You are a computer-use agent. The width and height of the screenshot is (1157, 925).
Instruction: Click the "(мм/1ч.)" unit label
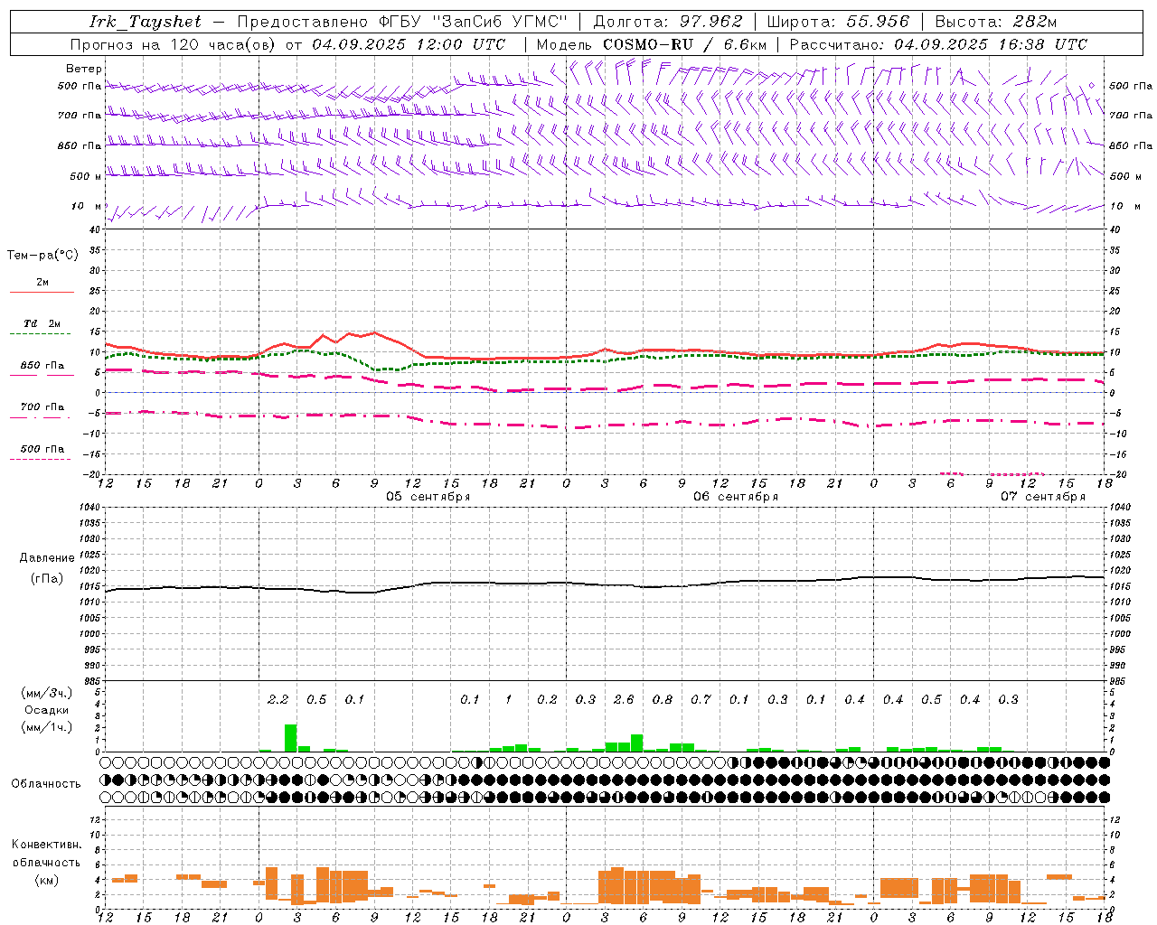(x=47, y=727)
